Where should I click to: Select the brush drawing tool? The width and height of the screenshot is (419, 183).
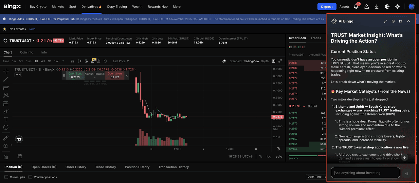6,111
